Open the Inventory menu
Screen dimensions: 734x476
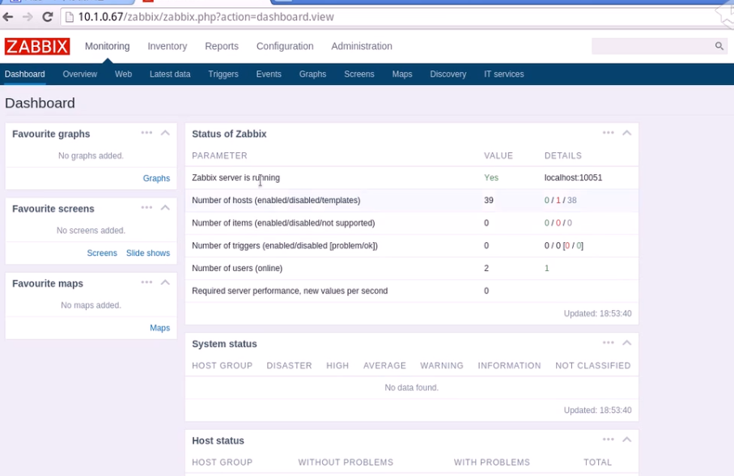(x=168, y=46)
